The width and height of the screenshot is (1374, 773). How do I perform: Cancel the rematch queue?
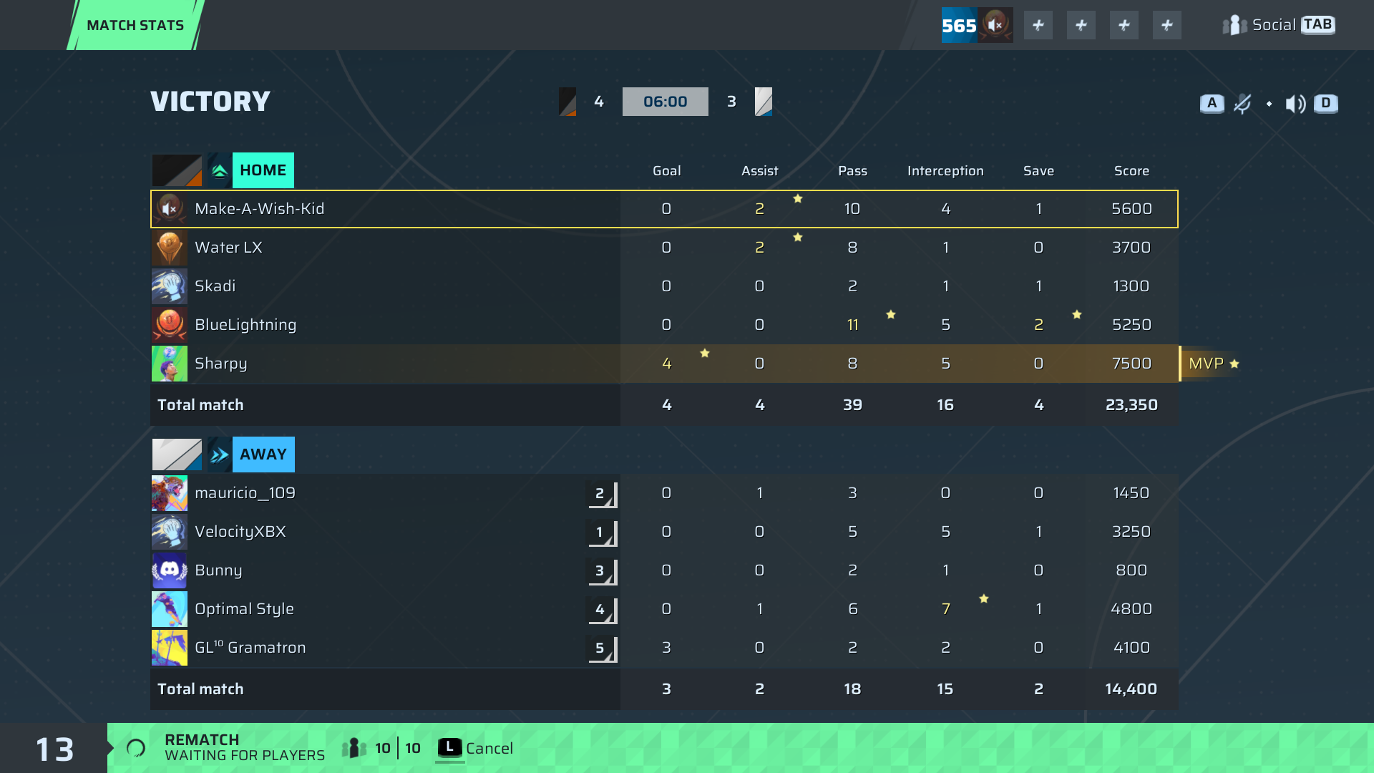click(x=475, y=749)
